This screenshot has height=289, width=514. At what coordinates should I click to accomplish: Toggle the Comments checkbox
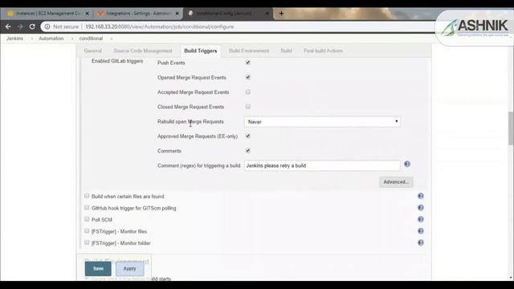tap(248, 151)
